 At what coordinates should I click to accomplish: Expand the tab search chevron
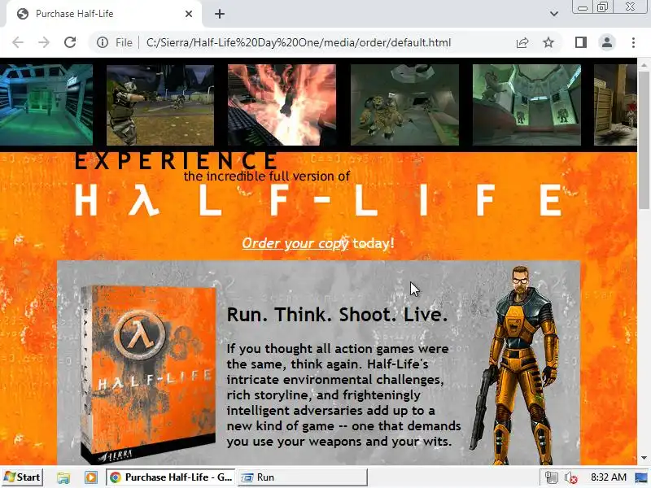coord(554,14)
